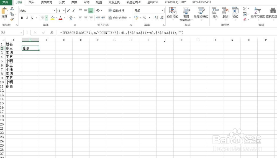The height and width of the screenshot is (158, 277).
Task: Align text left
Action: (x=80, y=18)
